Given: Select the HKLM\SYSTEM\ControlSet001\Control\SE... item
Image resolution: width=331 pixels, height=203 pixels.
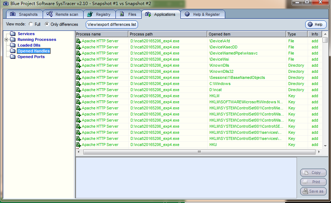Looking at the screenshot, I should [246, 126].
